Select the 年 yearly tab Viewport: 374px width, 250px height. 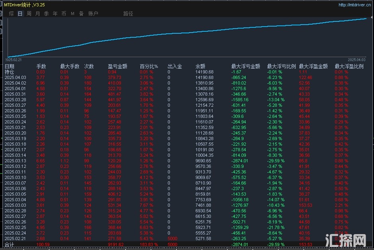point(55,13)
